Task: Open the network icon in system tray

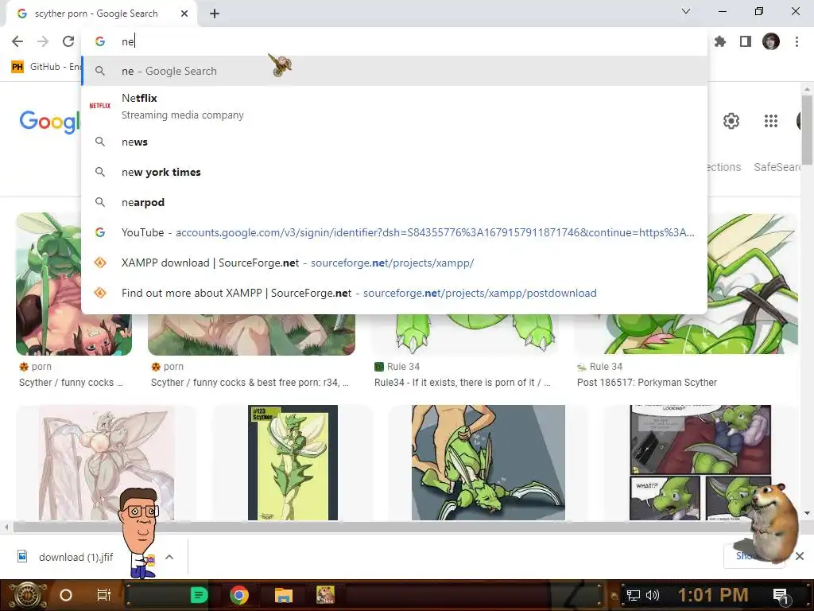Action: (x=634, y=595)
